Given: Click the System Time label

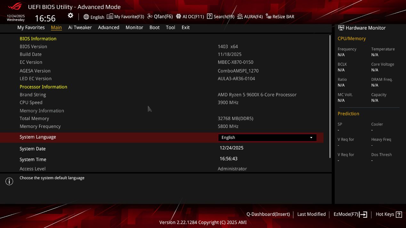Looking at the screenshot, I should coord(33,160).
